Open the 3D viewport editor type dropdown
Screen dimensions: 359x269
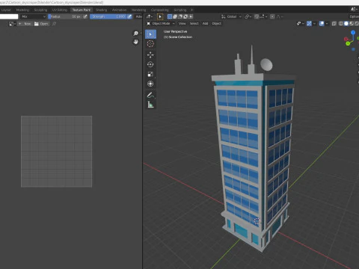click(150, 16)
